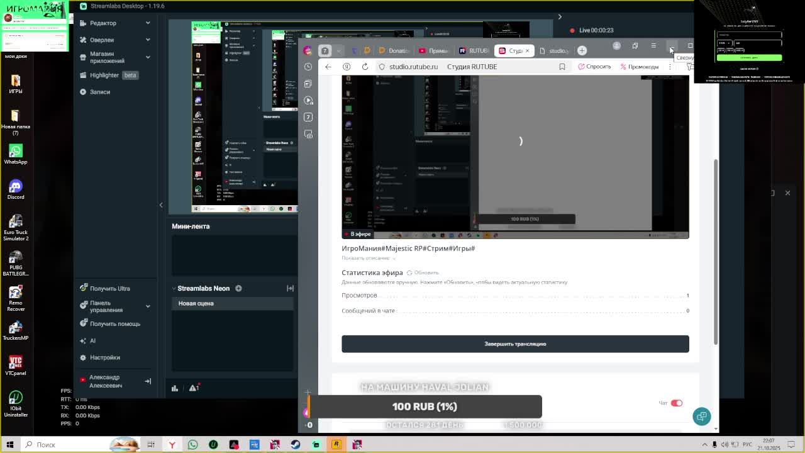The image size is (805, 453).
Task: Close the active Студия tab
Action: [527, 51]
